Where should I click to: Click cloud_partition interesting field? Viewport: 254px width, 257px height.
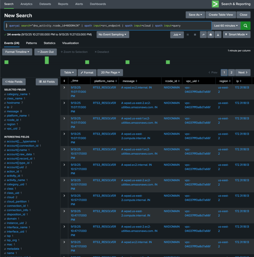[x=17, y=202]
